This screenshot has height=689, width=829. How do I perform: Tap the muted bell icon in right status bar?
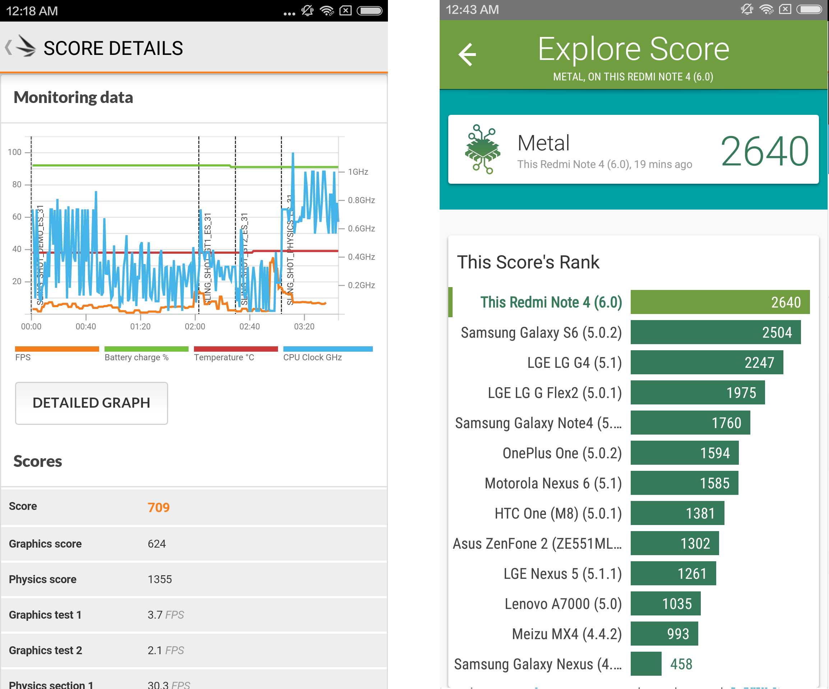point(747,9)
